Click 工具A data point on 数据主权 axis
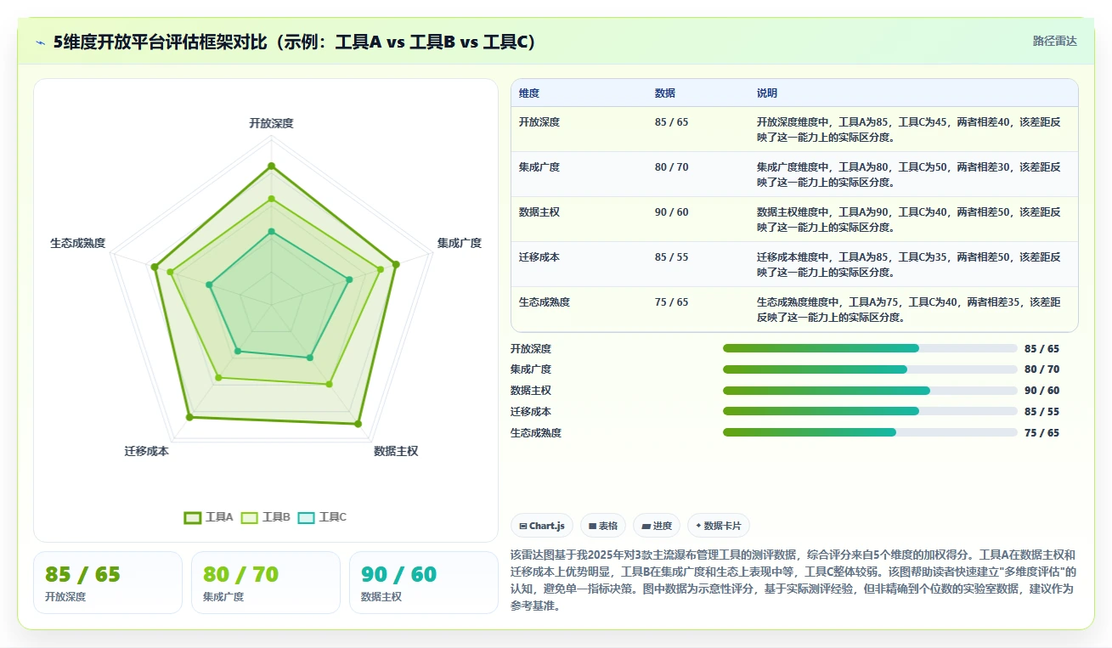 358,423
